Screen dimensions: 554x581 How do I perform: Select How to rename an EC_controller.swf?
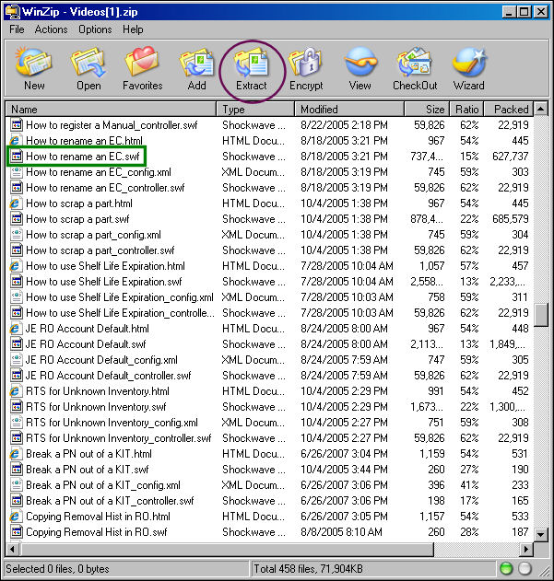[x=105, y=188]
